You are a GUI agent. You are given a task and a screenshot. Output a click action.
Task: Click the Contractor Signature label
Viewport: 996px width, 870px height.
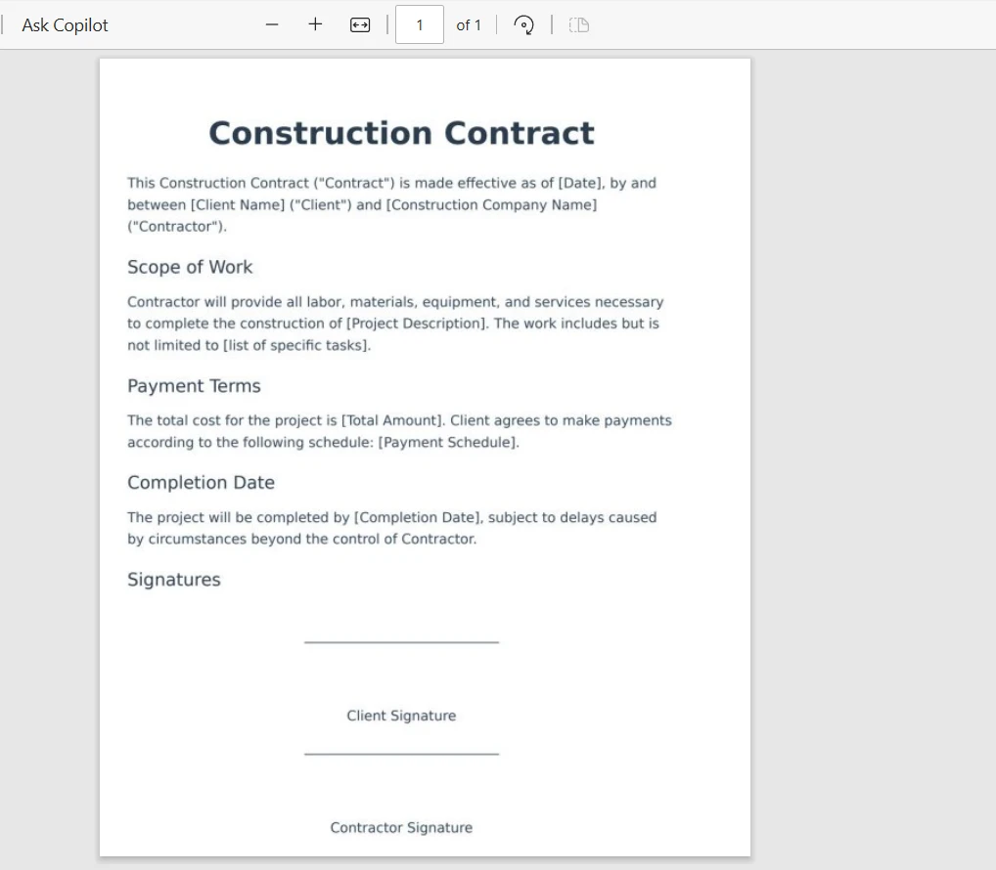[x=401, y=827]
